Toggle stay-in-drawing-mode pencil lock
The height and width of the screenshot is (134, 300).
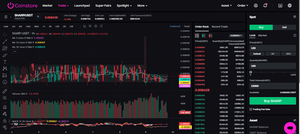[5, 114]
